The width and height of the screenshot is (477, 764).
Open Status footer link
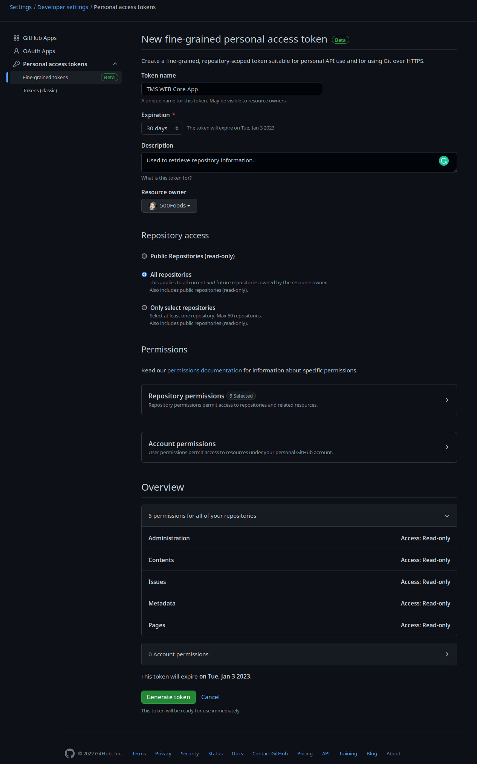point(216,753)
